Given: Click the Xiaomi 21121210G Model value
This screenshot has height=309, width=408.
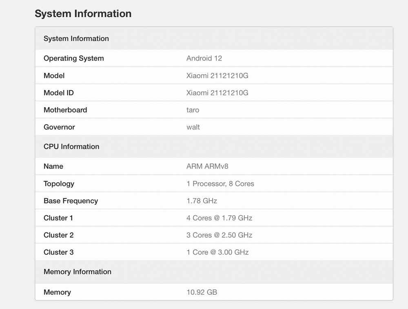Looking at the screenshot, I should coord(217,76).
